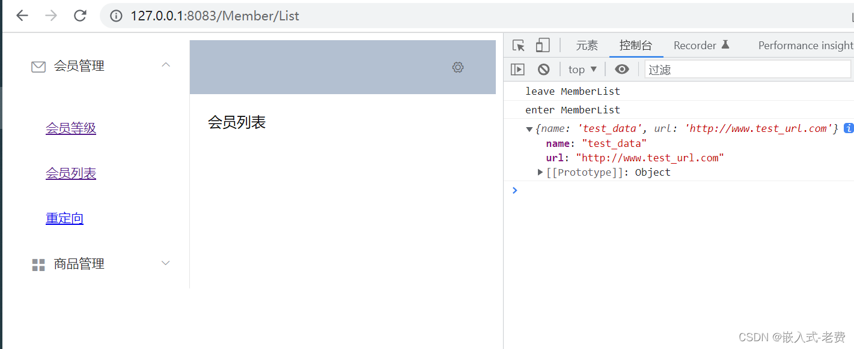The height and width of the screenshot is (349, 854).
Task: Switch to the 元素 tab
Action: point(587,45)
